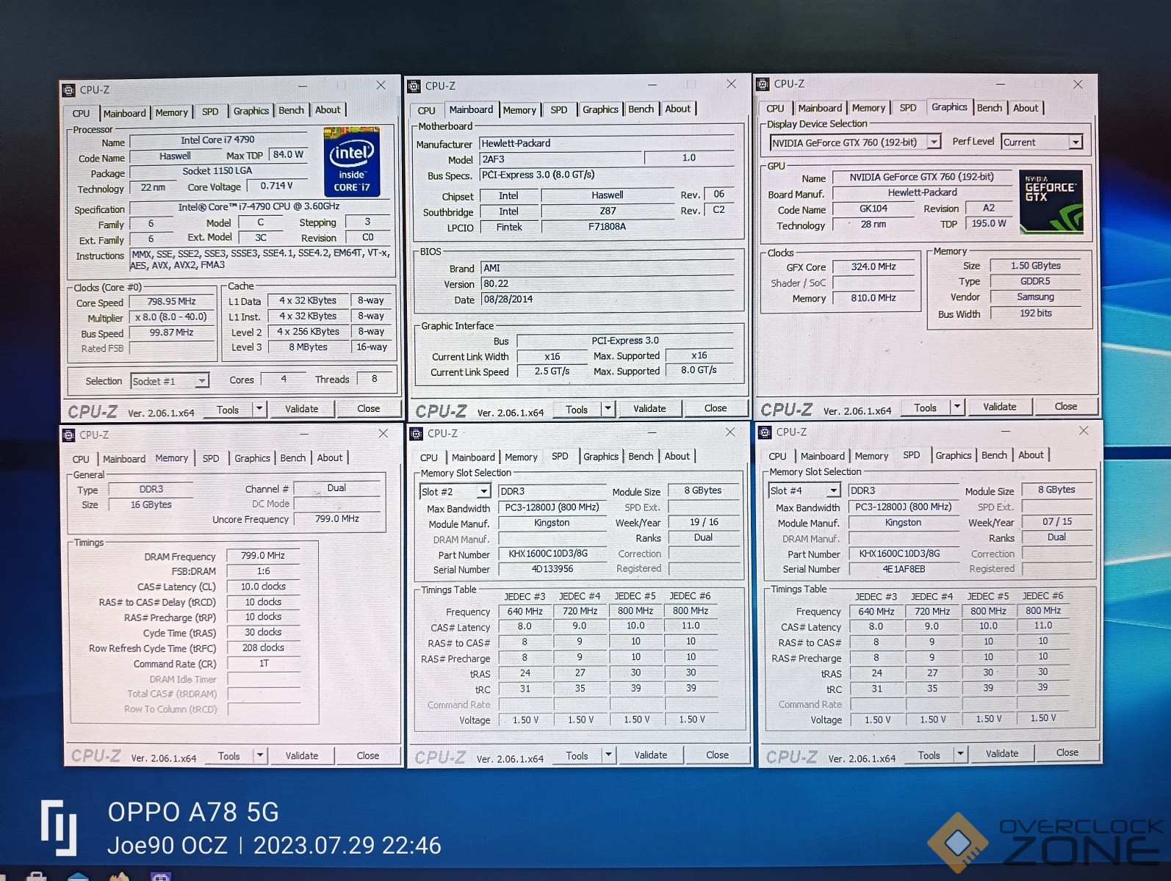Open the Bench tab in the Slot #2 window

[641, 456]
